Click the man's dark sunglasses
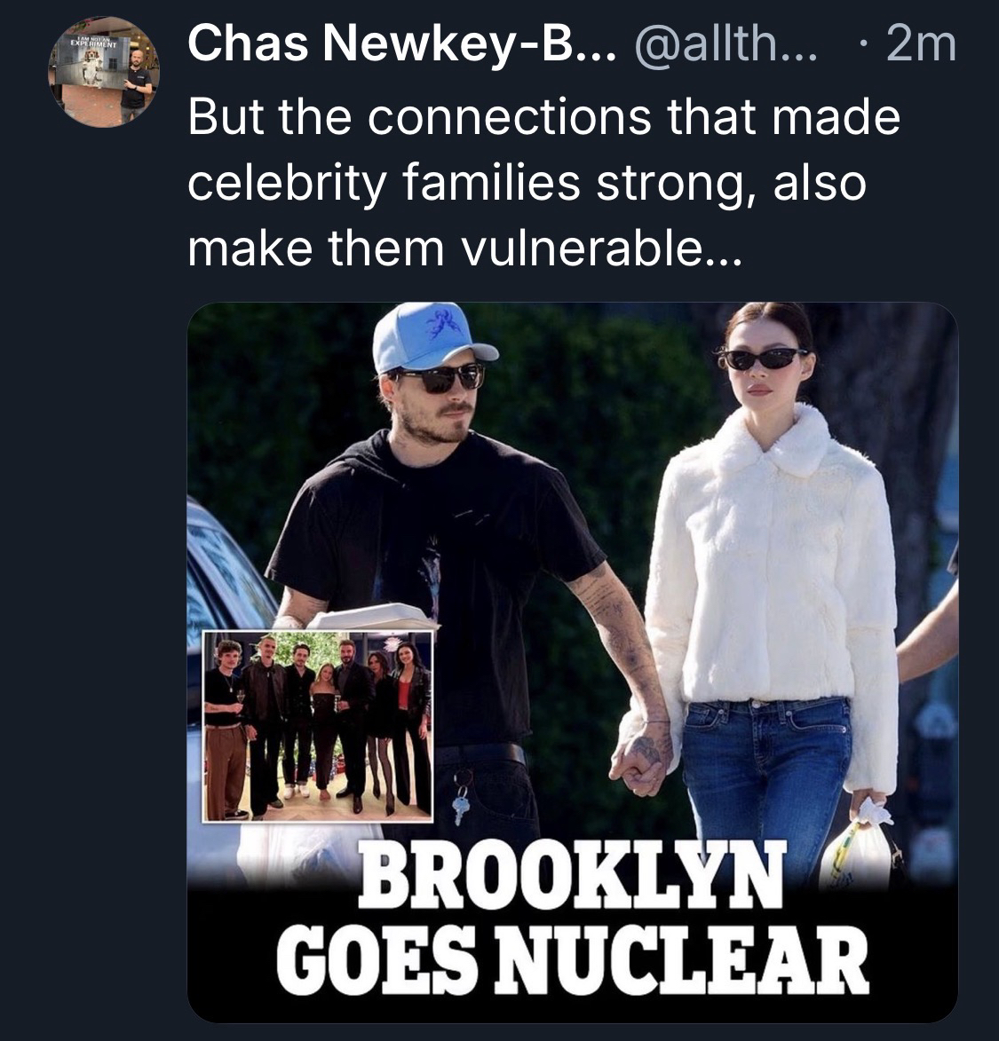This screenshot has width=999, height=1041. point(440,377)
